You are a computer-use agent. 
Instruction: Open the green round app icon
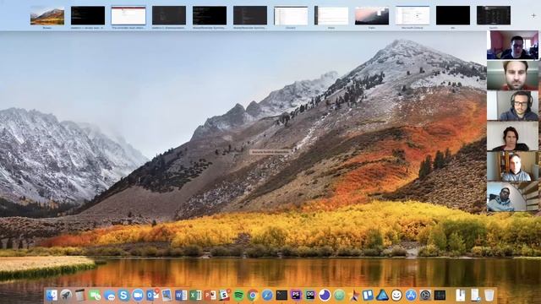point(339,296)
